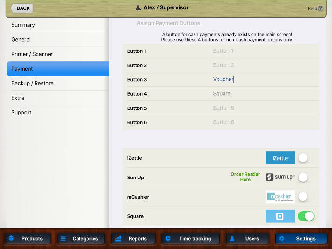The width and height of the screenshot is (332, 249).
Task: Select Printer / Scanner settings section
Action: pyautogui.click(x=32, y=54)
